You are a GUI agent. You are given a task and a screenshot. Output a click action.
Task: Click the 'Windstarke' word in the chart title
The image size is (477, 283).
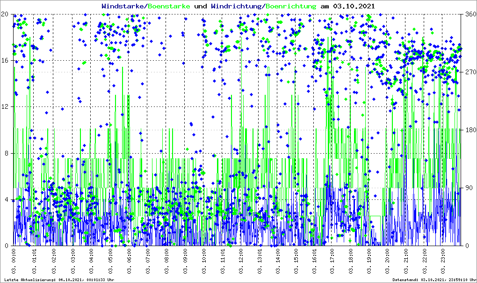coord(124,6)
